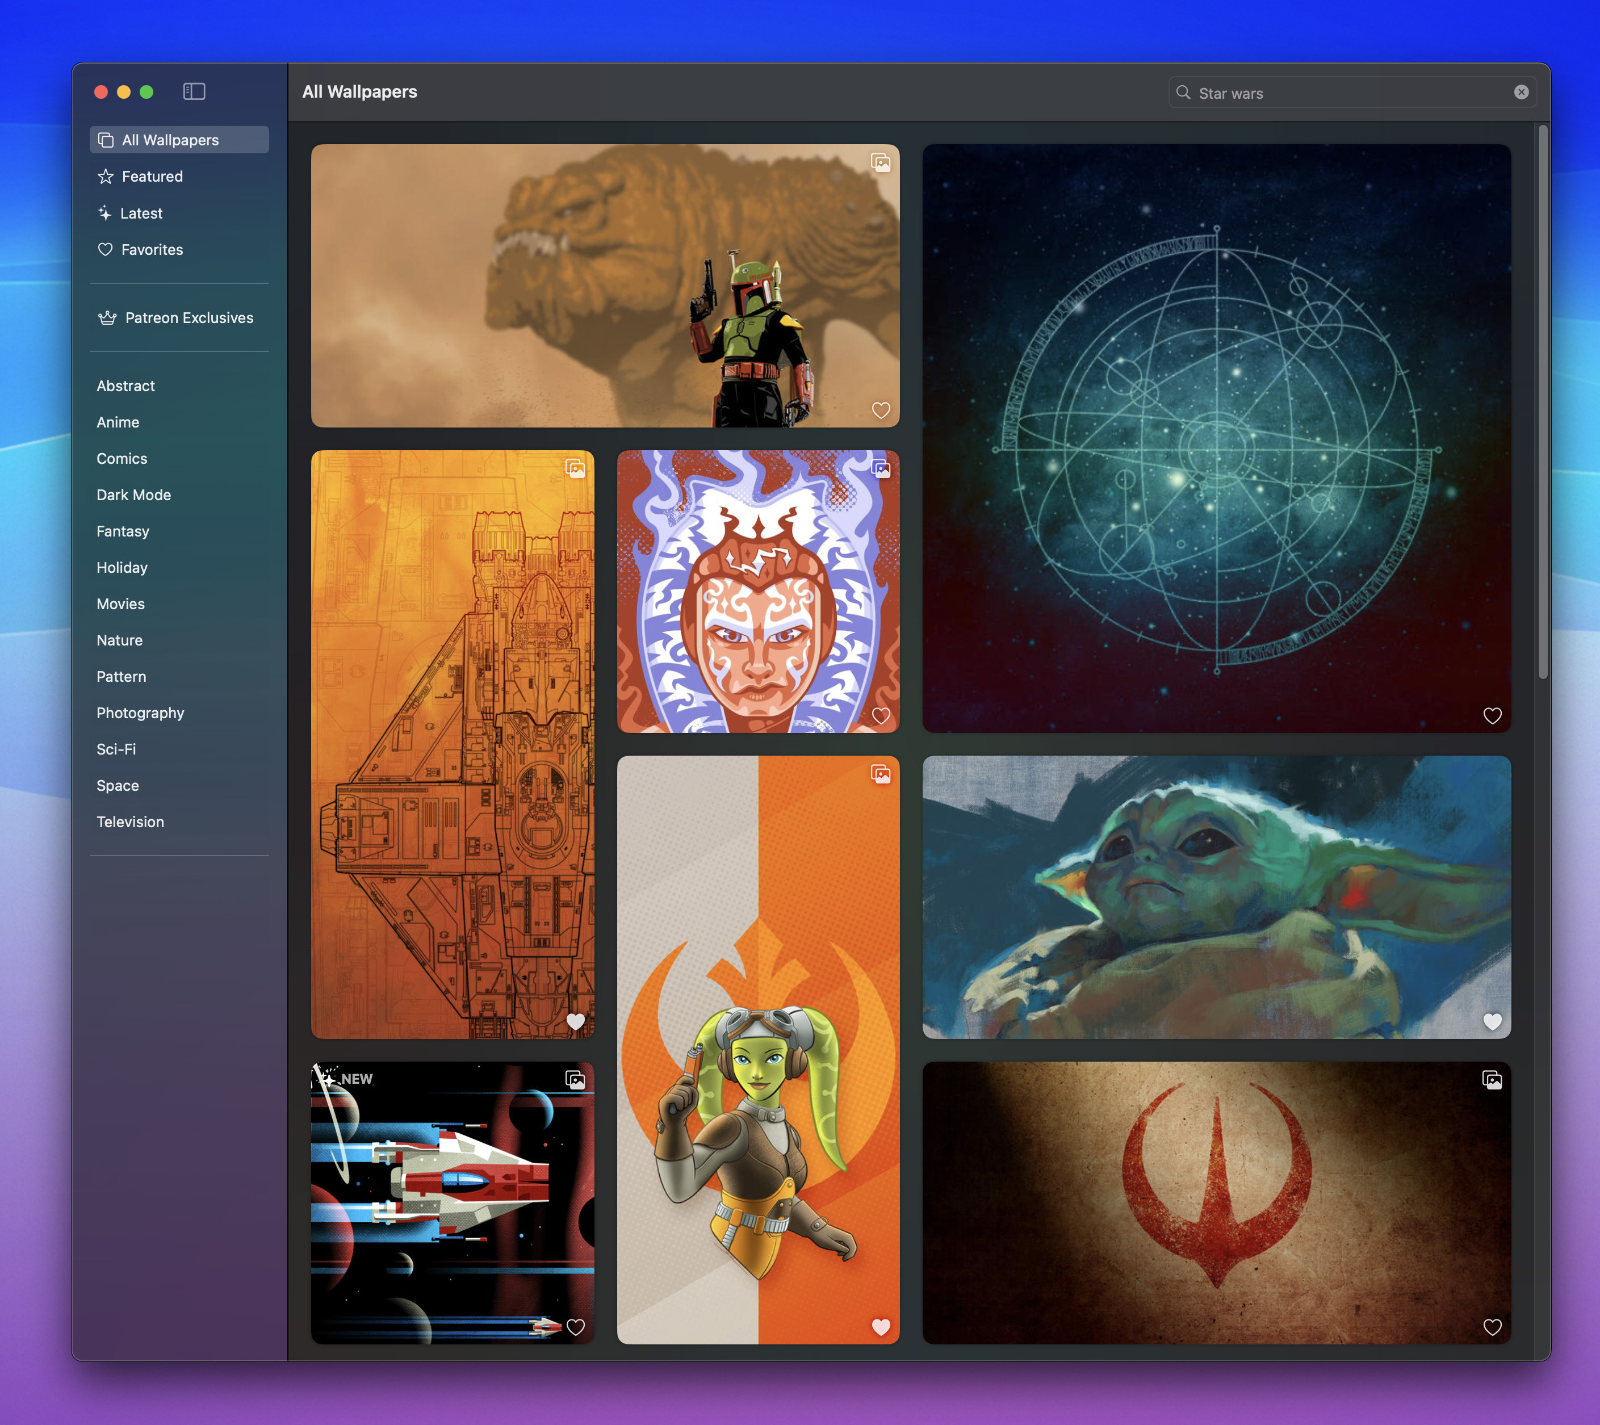Open the Hera Syndulla wallpaper

click(x=758, y=1050)
